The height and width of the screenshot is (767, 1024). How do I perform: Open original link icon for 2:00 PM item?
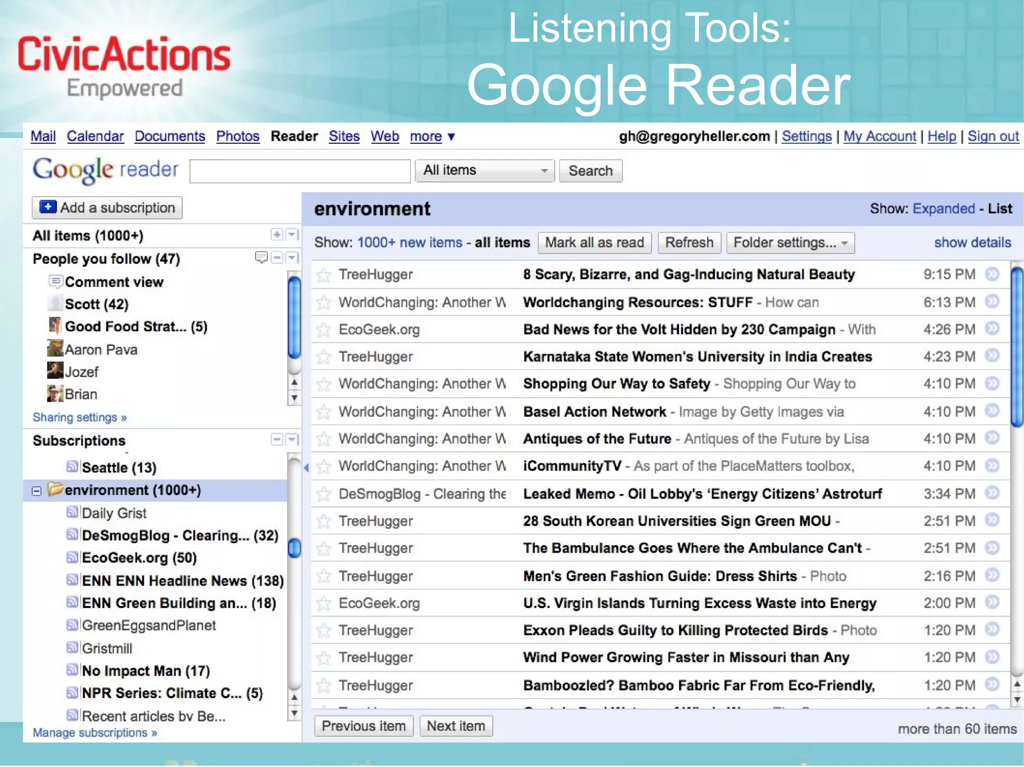point(992,602)
